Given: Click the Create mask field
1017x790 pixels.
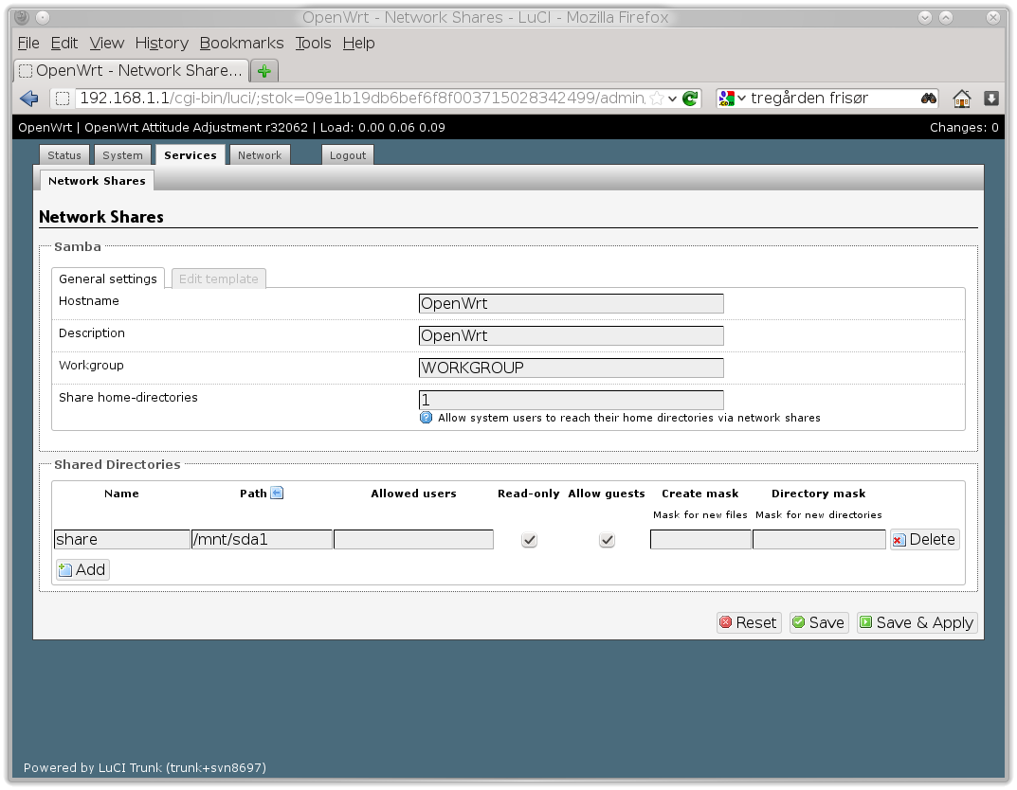Looking at the screenshot, I should [700, 539].
